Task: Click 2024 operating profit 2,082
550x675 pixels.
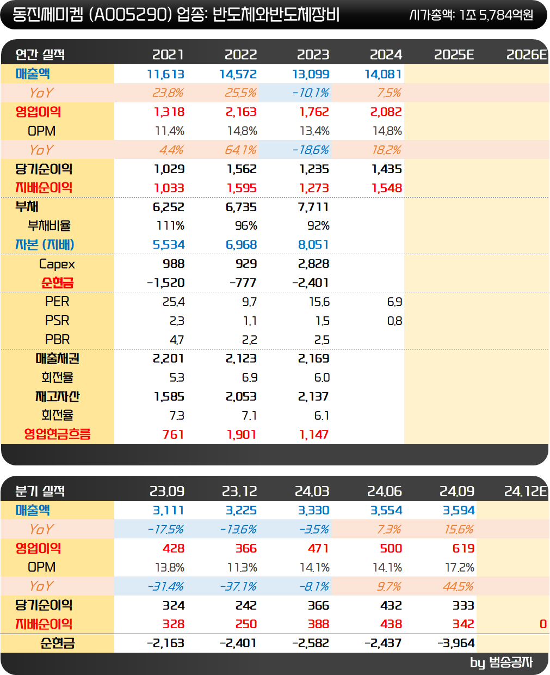Action: coord(386,112)
